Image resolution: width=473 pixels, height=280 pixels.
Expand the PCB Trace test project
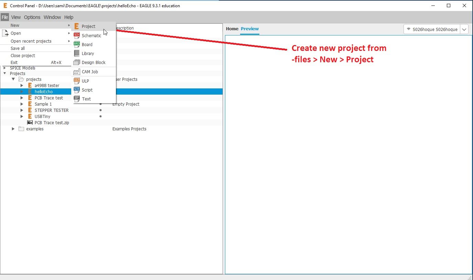click(22, 98)
